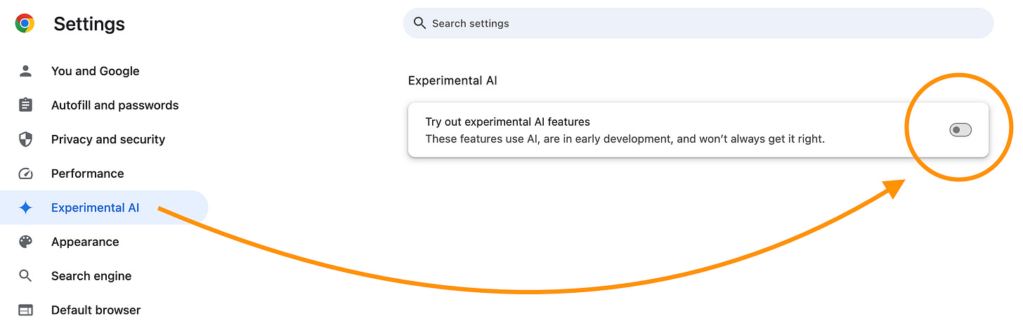Go to Autofill and passwords settings

pos(115,105)
